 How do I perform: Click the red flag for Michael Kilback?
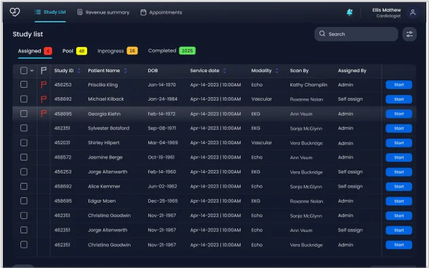tap(44, 99)
